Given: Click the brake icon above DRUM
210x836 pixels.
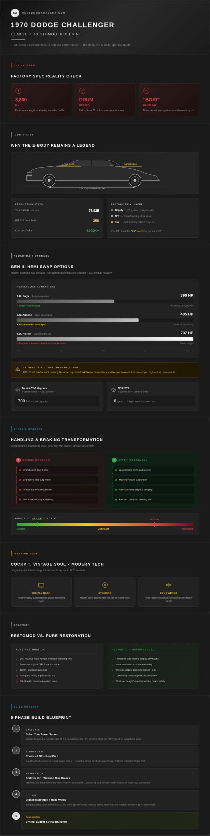Looking at the screenshot, I should [82, 91].
